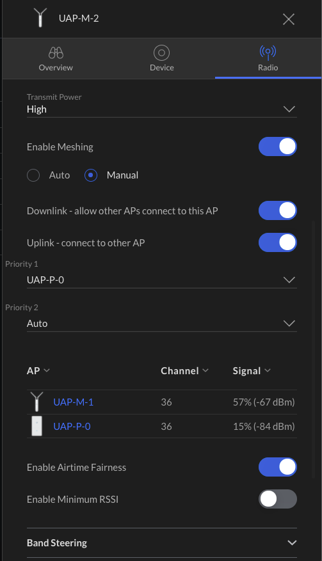Open the Transmit Power dropdown
The height and width of the screenshot is (561, 322).
click(x=161, y=109)
